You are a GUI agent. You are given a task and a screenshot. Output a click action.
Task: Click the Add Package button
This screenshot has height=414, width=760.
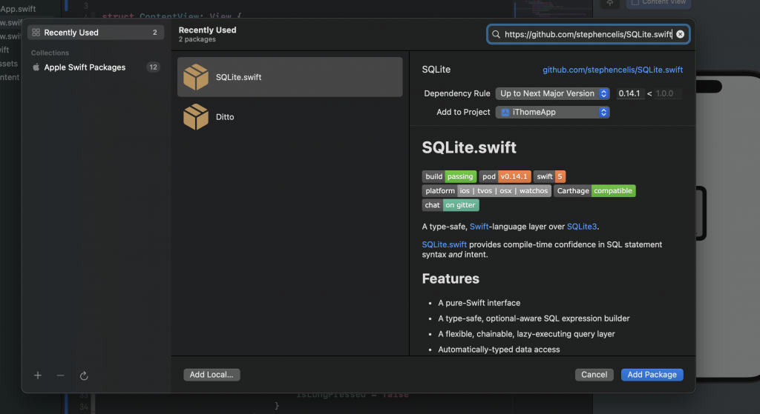click(652, 375)
